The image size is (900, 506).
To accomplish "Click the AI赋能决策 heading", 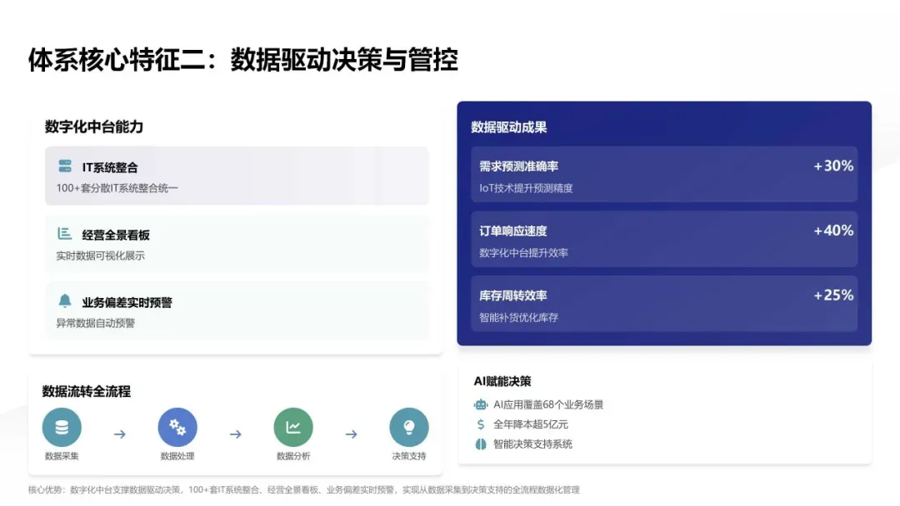I will pos(502,381).
